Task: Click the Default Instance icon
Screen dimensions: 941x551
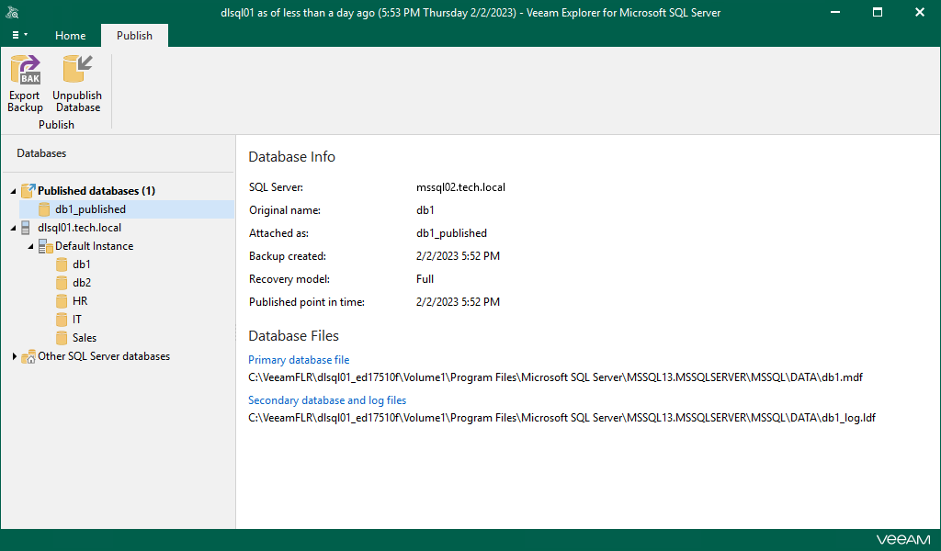Action: pyautogui.click(x=45, y=246)
